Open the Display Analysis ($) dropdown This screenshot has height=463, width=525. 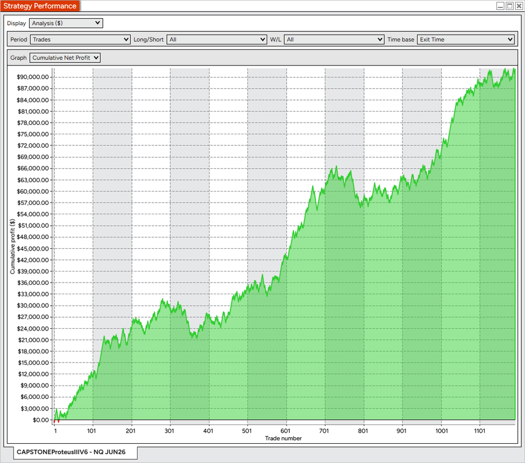(x=66, y=23)
